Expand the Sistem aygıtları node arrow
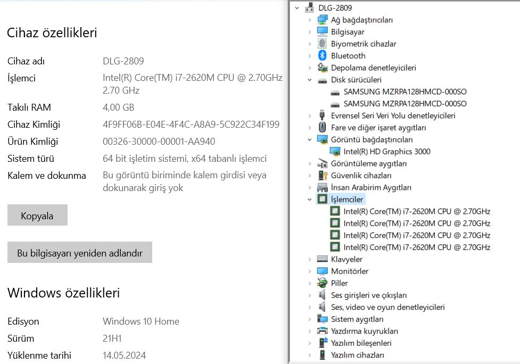 coord(310,319)
